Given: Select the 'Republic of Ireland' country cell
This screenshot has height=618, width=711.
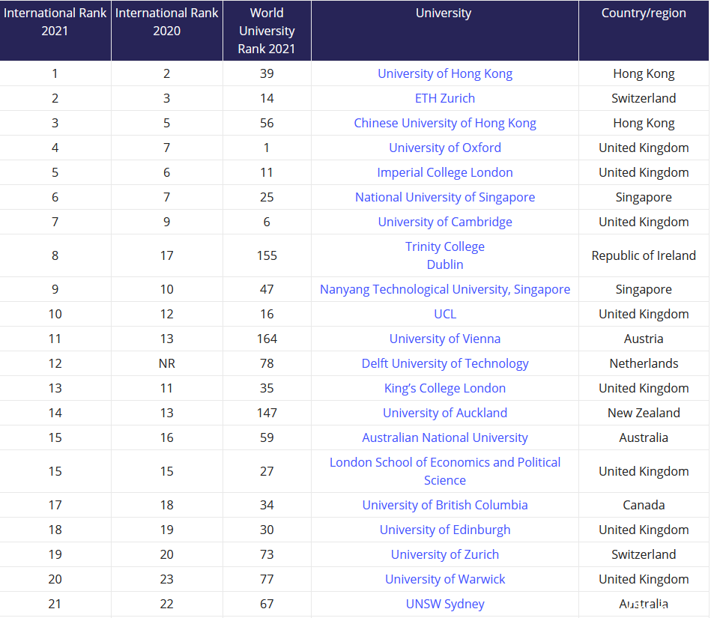Looking at the screenshot, I should pos(644,255).
